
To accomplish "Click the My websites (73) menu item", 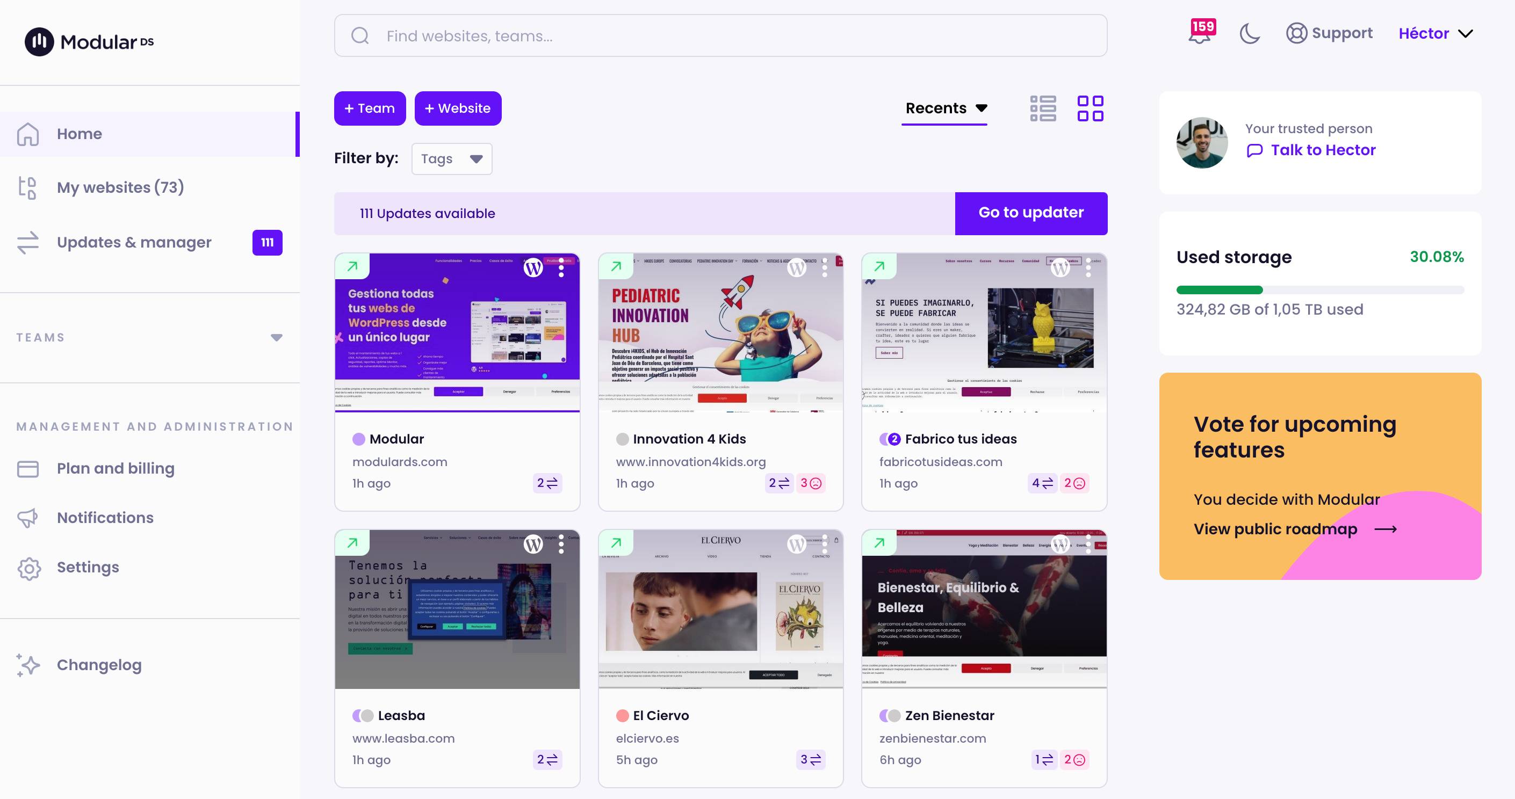I will click(120, 187).
